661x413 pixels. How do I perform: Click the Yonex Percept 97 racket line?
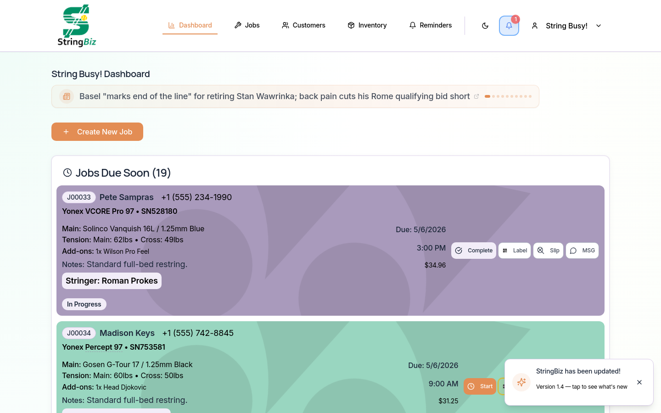114,347
